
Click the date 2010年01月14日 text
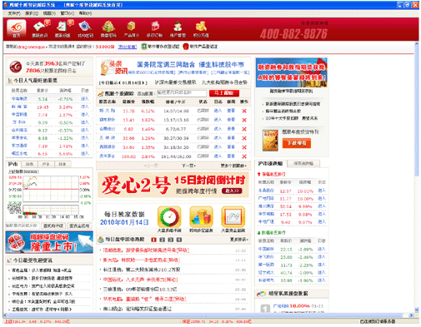(124, 222)
